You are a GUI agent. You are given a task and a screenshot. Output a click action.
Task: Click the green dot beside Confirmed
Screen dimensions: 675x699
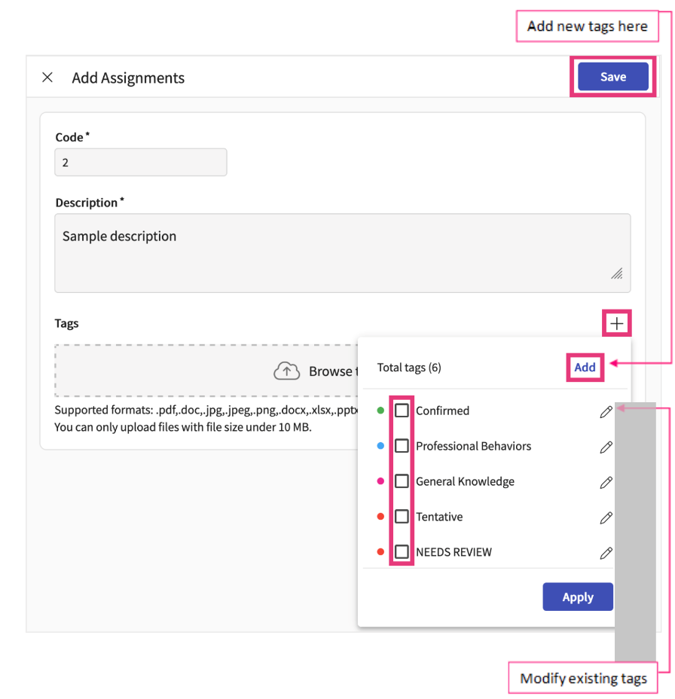tap(380, 411)
